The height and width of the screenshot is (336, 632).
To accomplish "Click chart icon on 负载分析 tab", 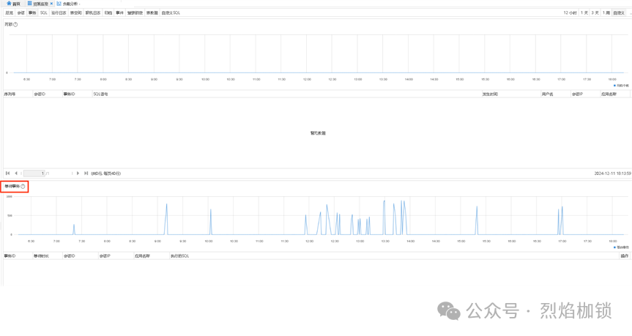I will coord(59,3).
